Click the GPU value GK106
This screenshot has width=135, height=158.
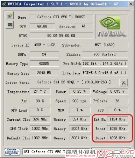[x=42, y=26]
